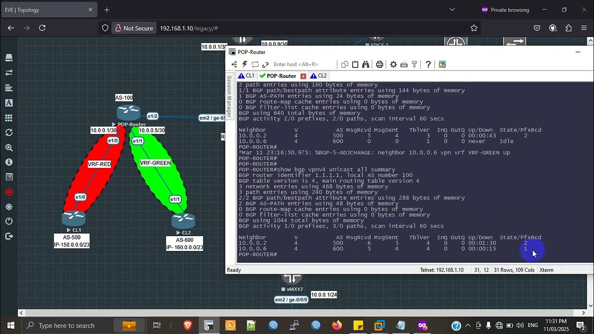This screenshot has height=334, width=594.
Task: Click Add object icon in EVE sidebar
Action: pos(9,58)
